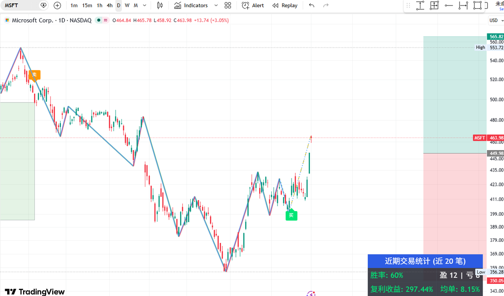504x296 pixels.
Task: Select the price range measure tool
Action: [x=420, y=5]
